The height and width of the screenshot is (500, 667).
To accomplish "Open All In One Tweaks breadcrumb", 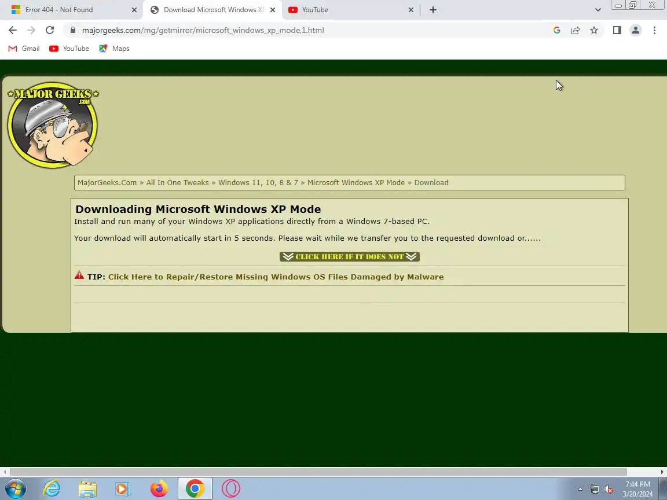I will 177,182.
